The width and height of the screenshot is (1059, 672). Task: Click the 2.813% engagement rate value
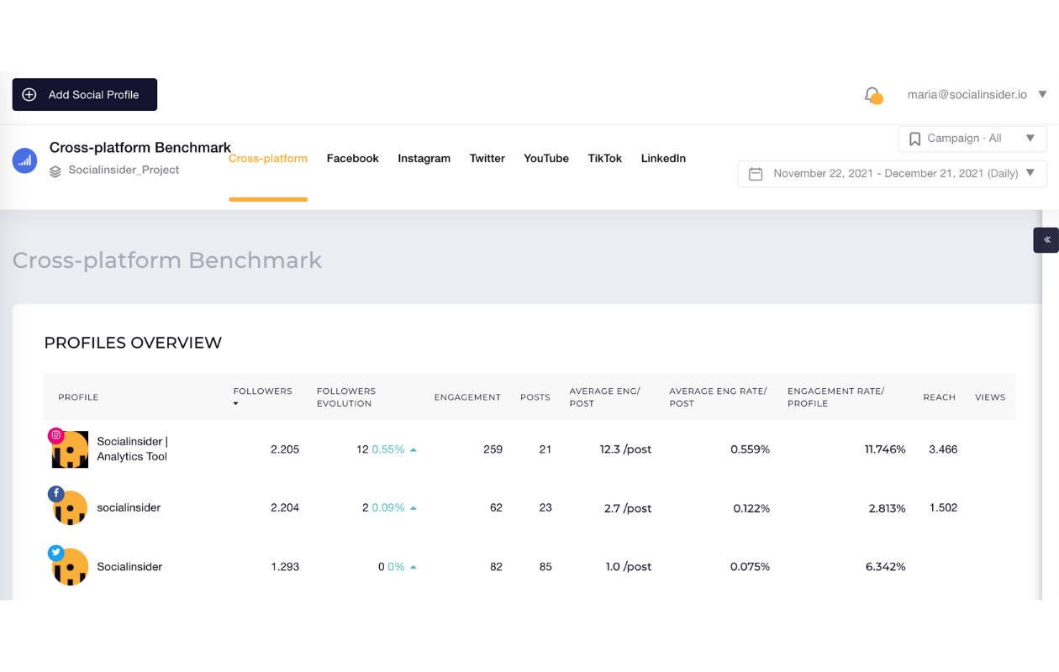click(886, 508)
